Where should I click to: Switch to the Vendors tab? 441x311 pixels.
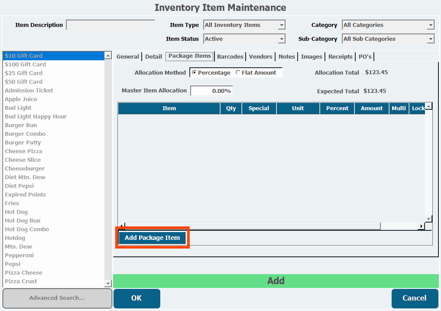point(260,56)
